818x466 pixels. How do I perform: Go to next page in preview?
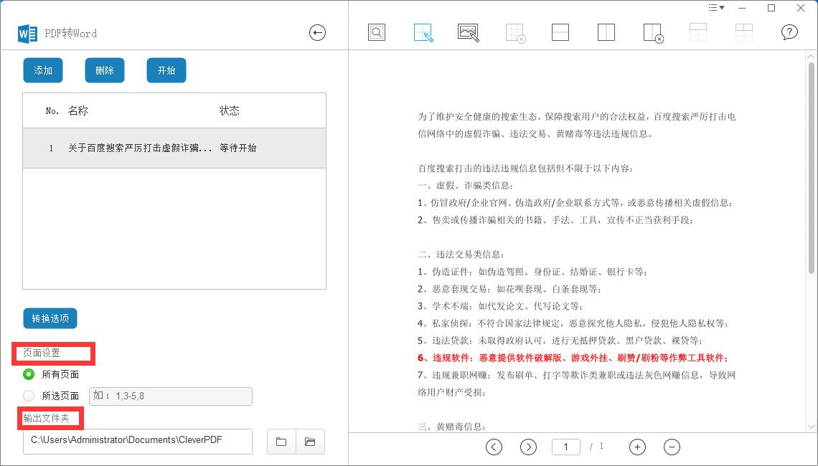click(x=528, y=447)
